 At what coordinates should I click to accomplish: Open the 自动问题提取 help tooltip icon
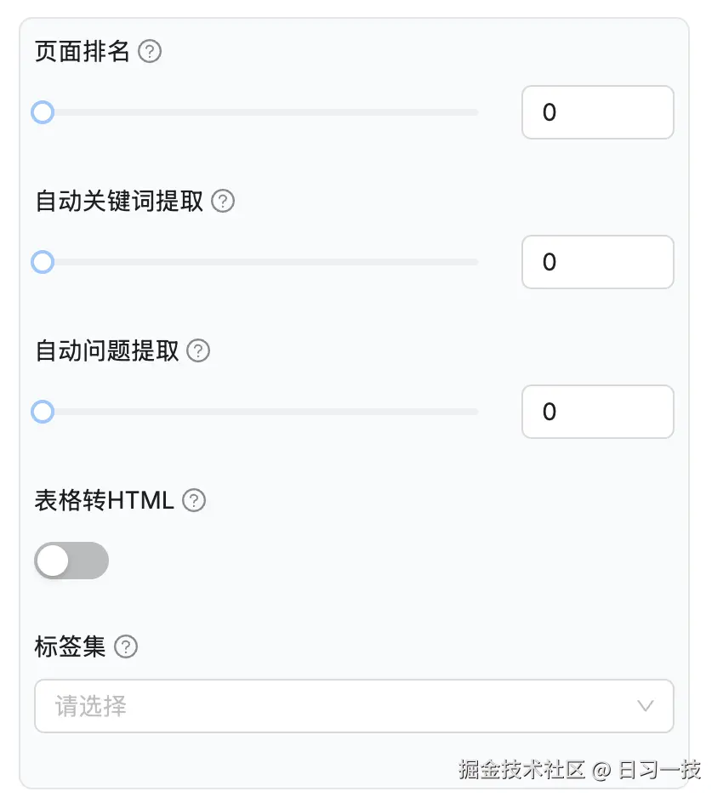pyautogui.click(x=198, y=351)
